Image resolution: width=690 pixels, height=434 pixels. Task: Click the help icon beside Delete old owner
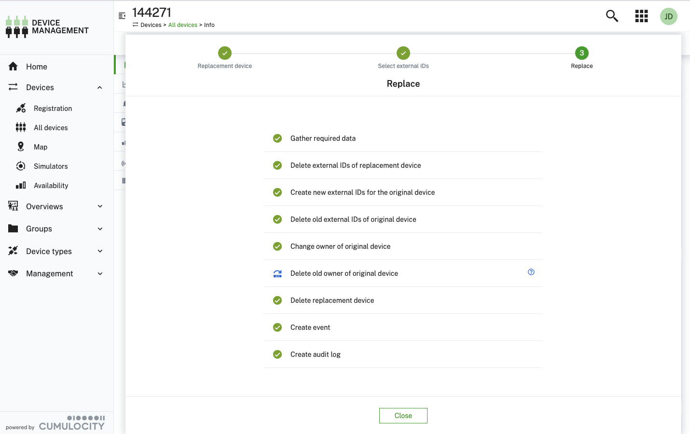(x=531, y=272)
